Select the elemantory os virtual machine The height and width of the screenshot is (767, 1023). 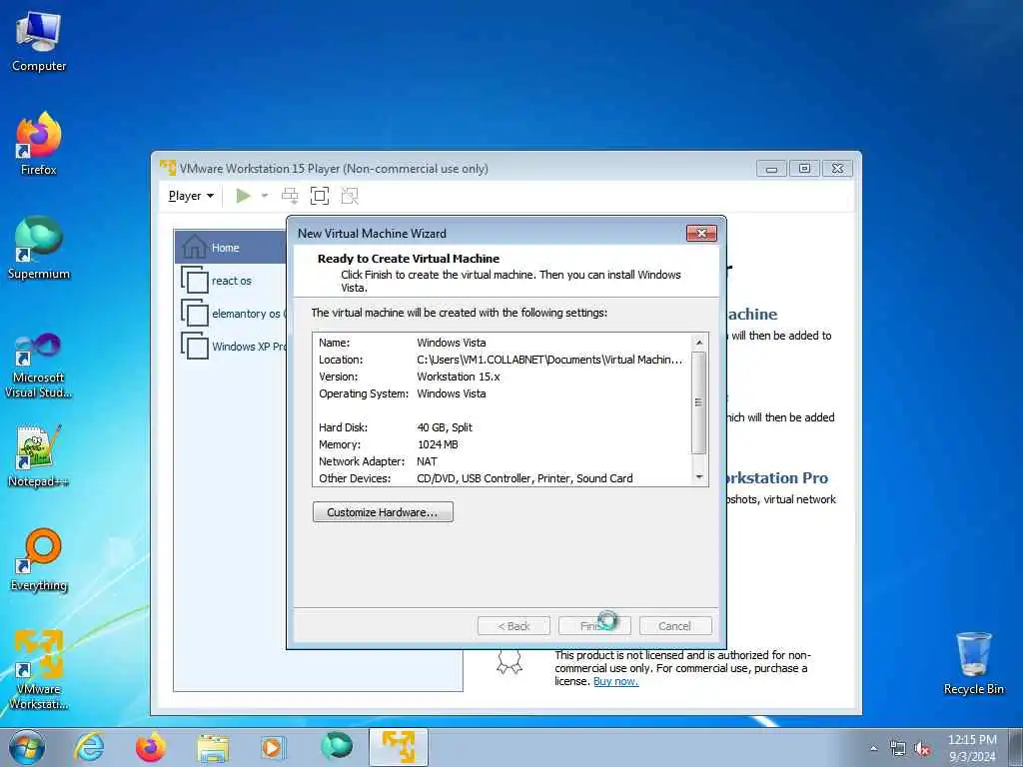pyautogui.click(x=231, y=314)
